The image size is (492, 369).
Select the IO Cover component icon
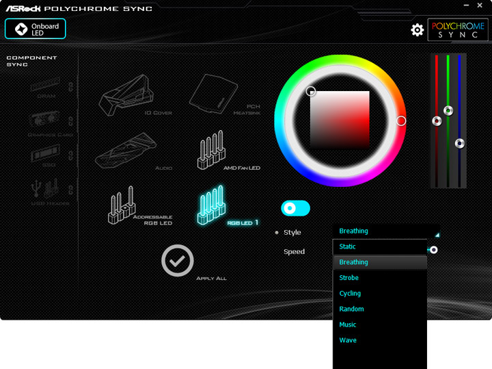[x=126, y=95]
